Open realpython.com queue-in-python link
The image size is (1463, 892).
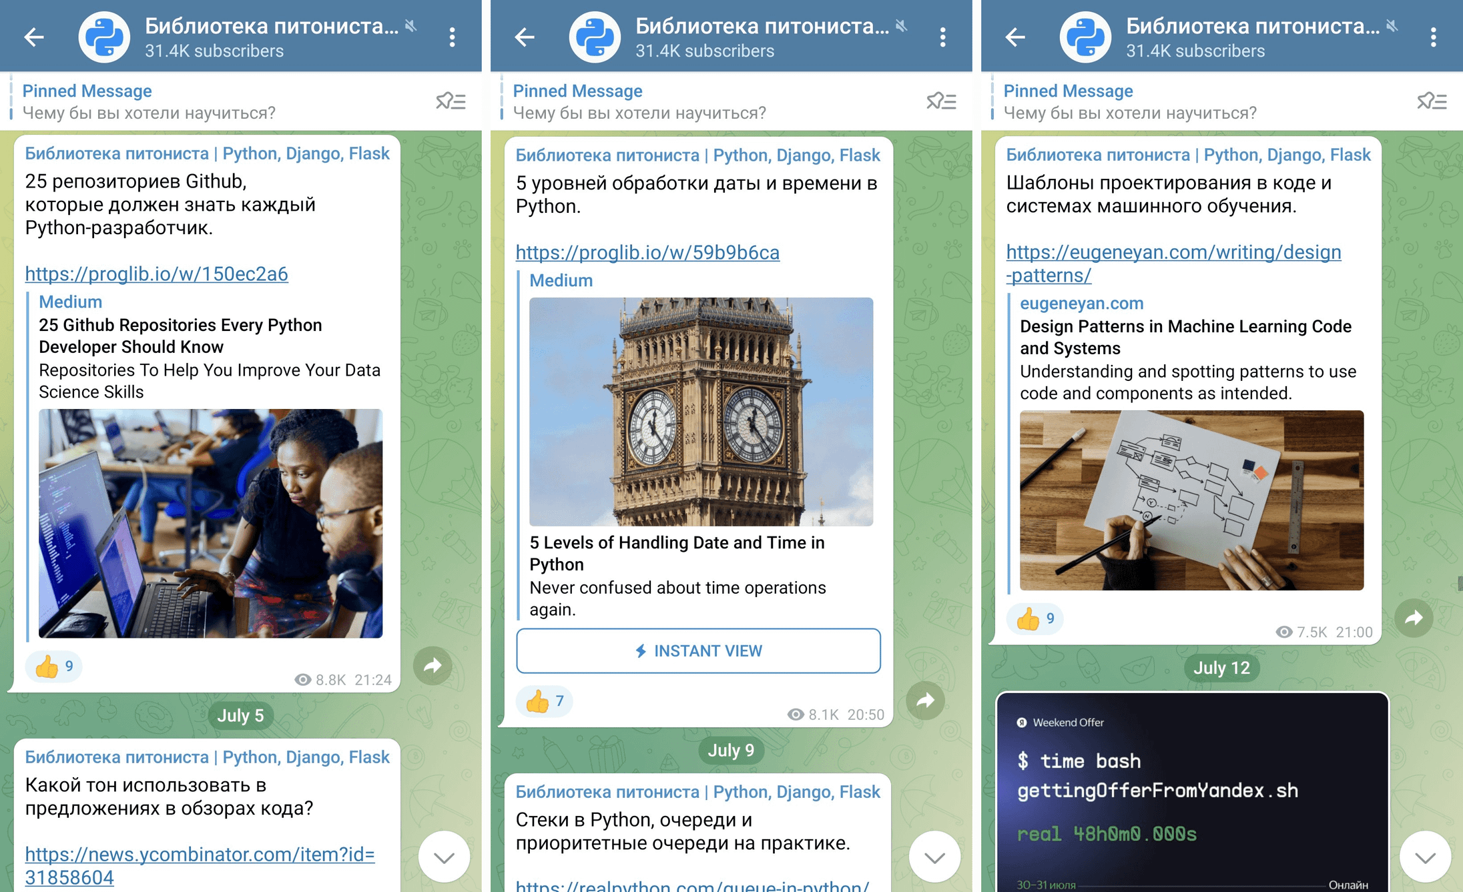pos(692,885)
